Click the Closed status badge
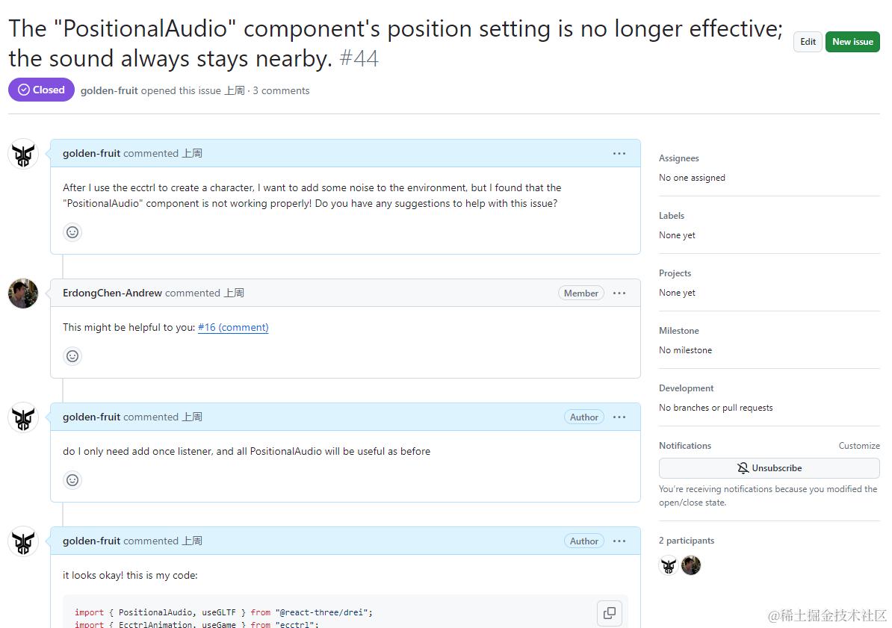 42,90
